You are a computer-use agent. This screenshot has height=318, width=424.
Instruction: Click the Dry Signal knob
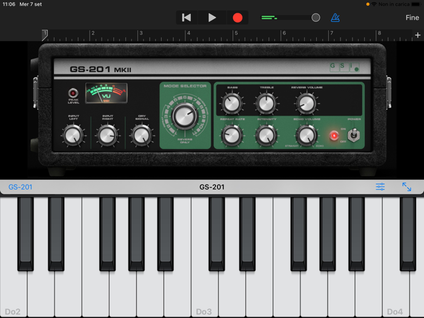point(142,135)
